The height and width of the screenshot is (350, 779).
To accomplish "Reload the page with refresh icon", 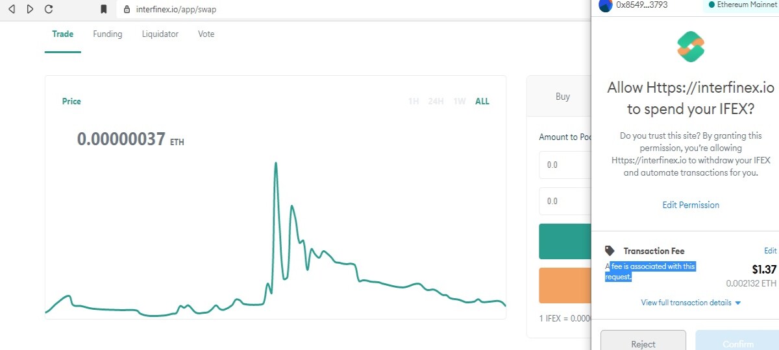I will (49, 9).
